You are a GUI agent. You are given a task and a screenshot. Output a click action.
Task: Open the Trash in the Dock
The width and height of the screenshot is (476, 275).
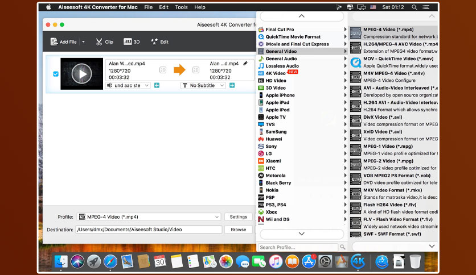pos(415,261)
